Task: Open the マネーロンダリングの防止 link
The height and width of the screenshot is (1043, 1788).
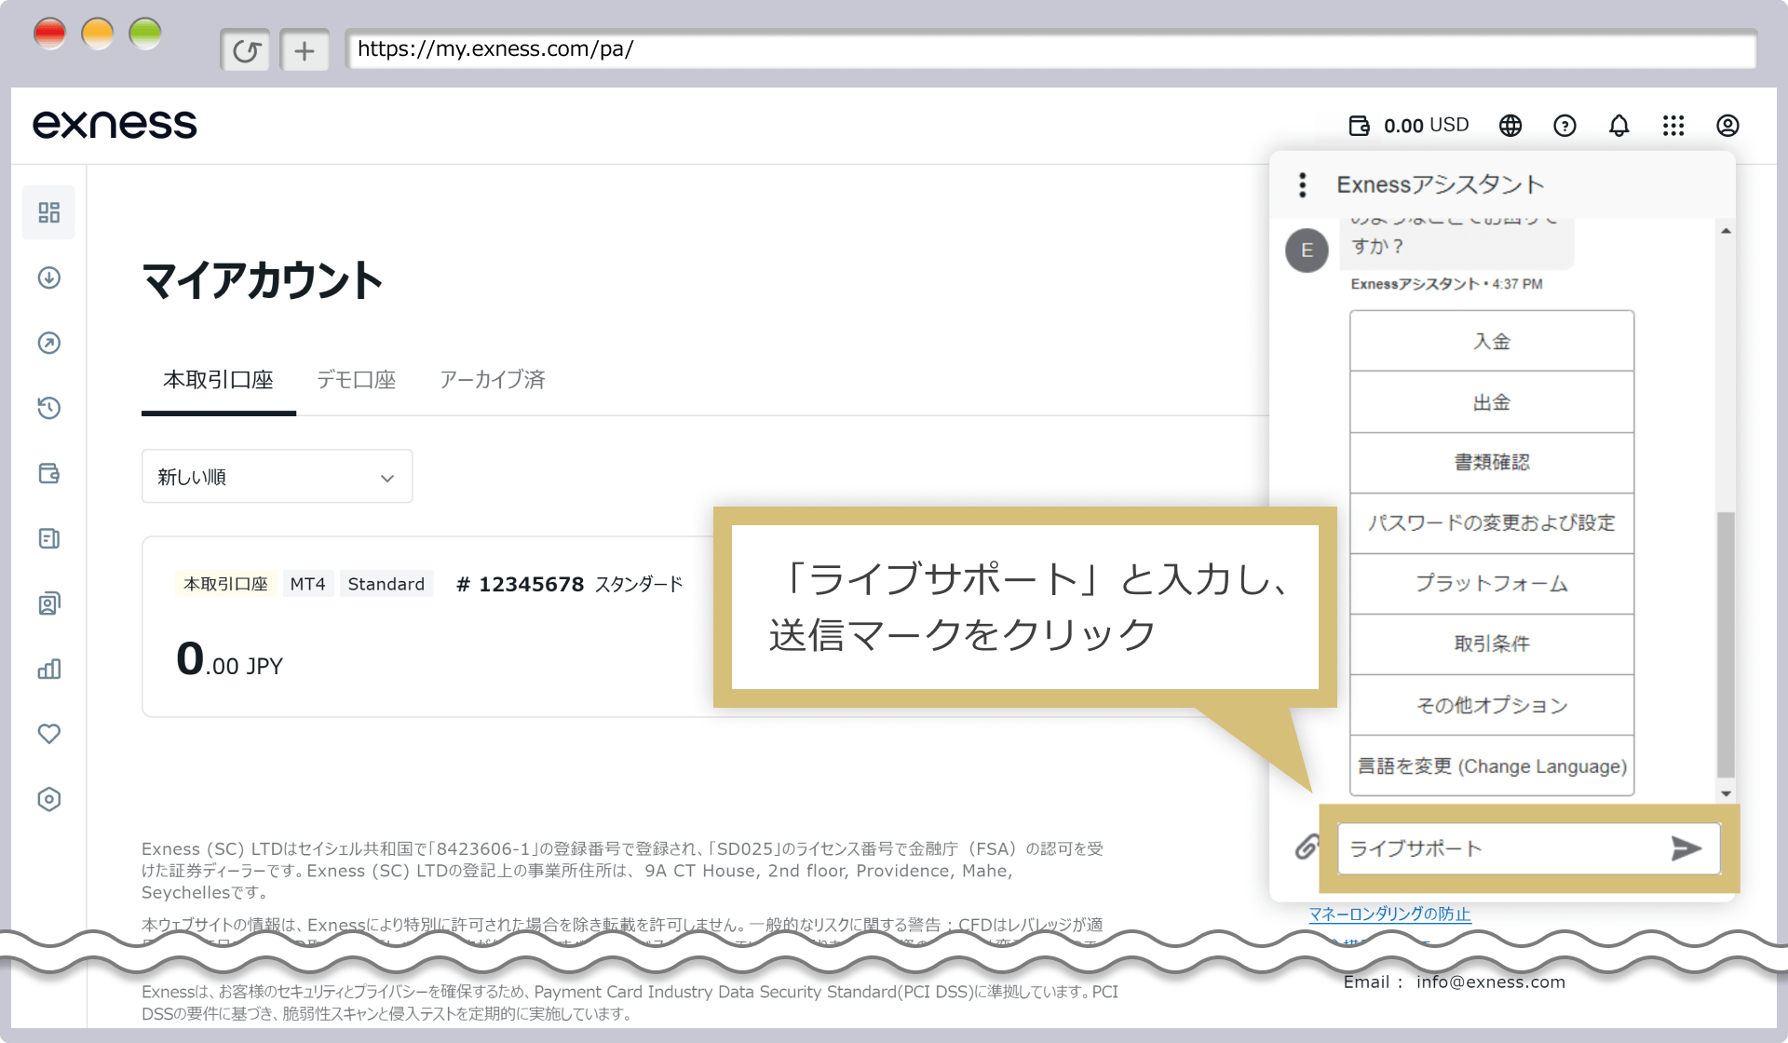Action: click(x=1389, y=914)
